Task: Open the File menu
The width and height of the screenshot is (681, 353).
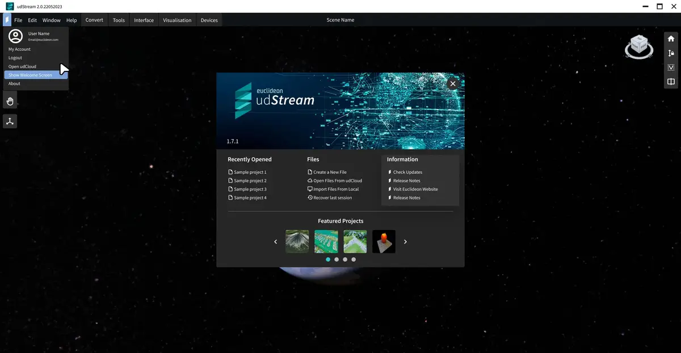Action: pos(18,20)
